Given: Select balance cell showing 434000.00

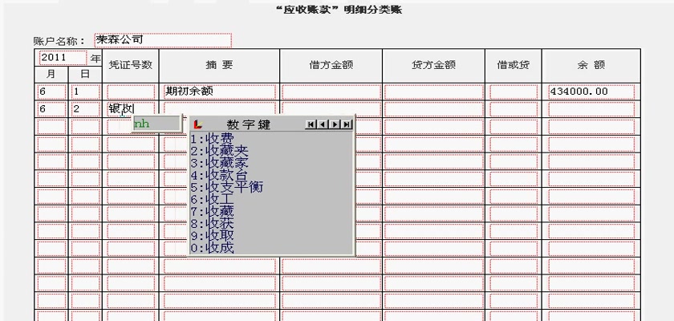Looking at the screenshot, I should pyautogui.click(x=591, y=91).
